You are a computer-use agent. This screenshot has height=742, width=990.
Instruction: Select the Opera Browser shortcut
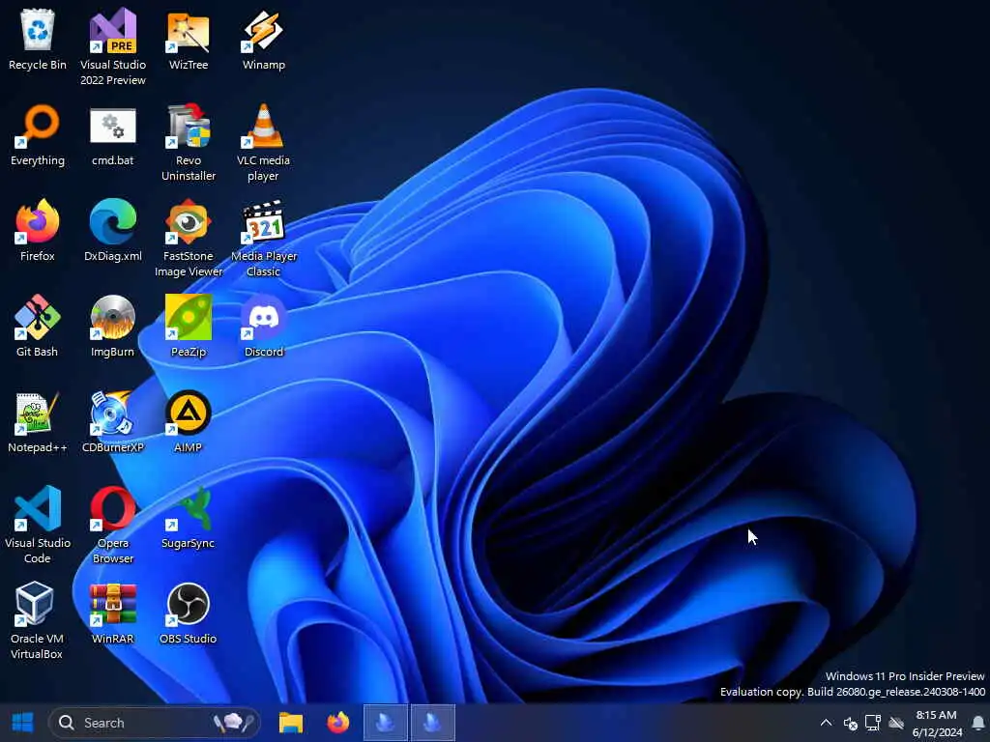pos(113,524)
